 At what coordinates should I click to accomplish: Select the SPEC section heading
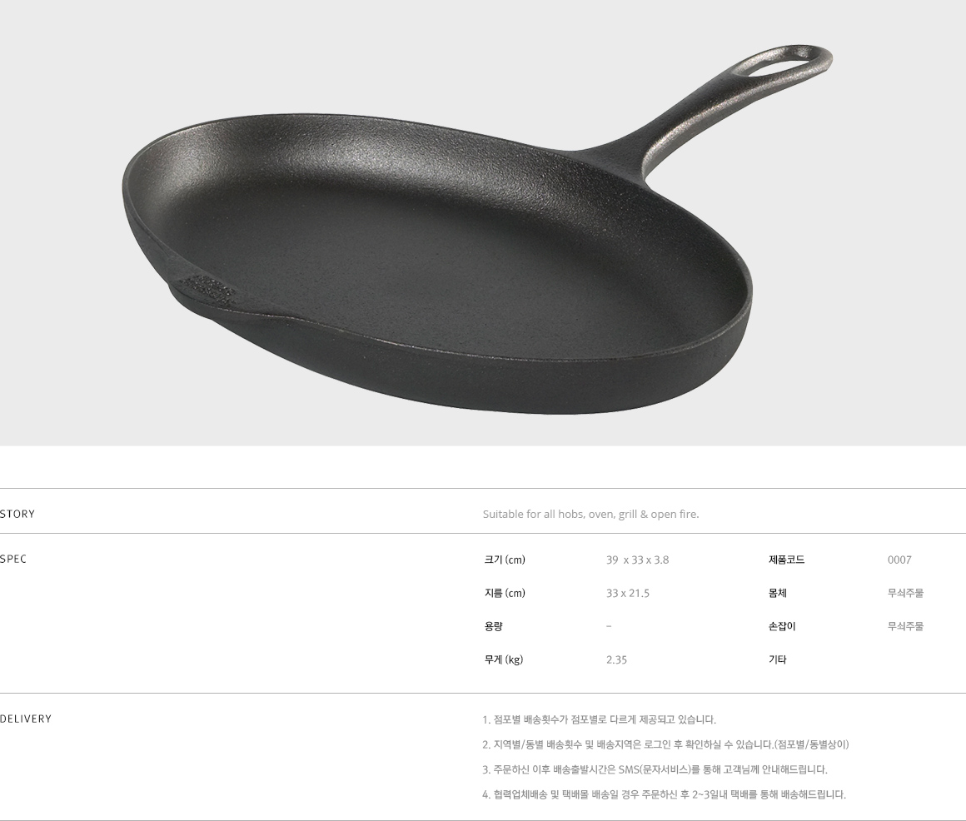click(13, 559)
